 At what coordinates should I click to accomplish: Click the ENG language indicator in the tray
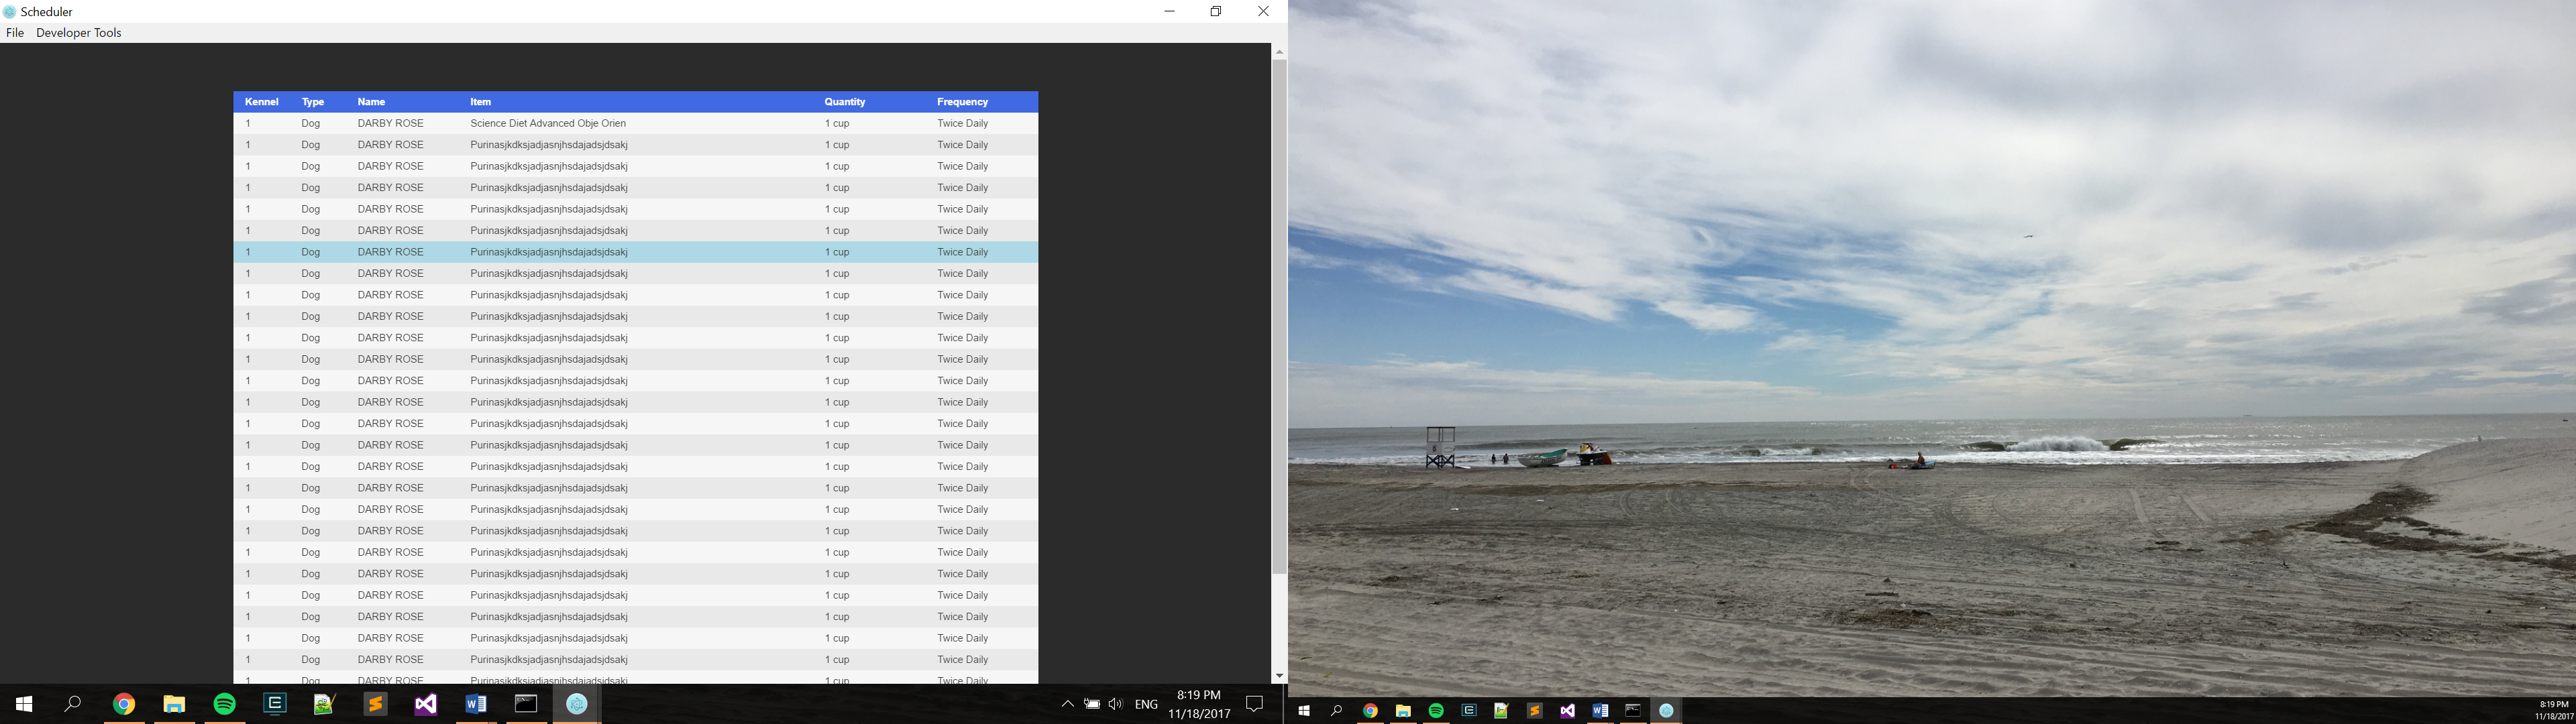pos(1146,704)
